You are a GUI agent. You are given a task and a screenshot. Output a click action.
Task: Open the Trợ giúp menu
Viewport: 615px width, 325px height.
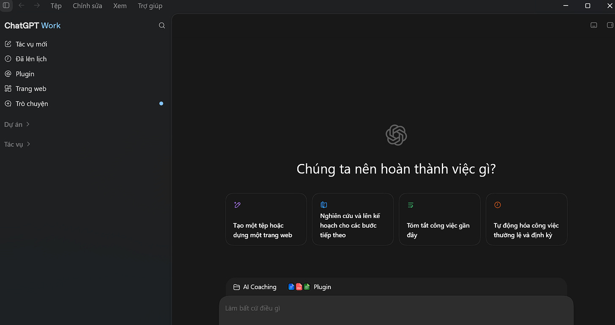pyautogui.click(x=150, y=6)
